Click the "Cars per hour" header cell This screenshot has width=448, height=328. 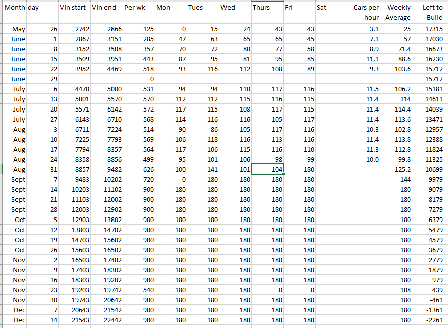click(366, 13)
